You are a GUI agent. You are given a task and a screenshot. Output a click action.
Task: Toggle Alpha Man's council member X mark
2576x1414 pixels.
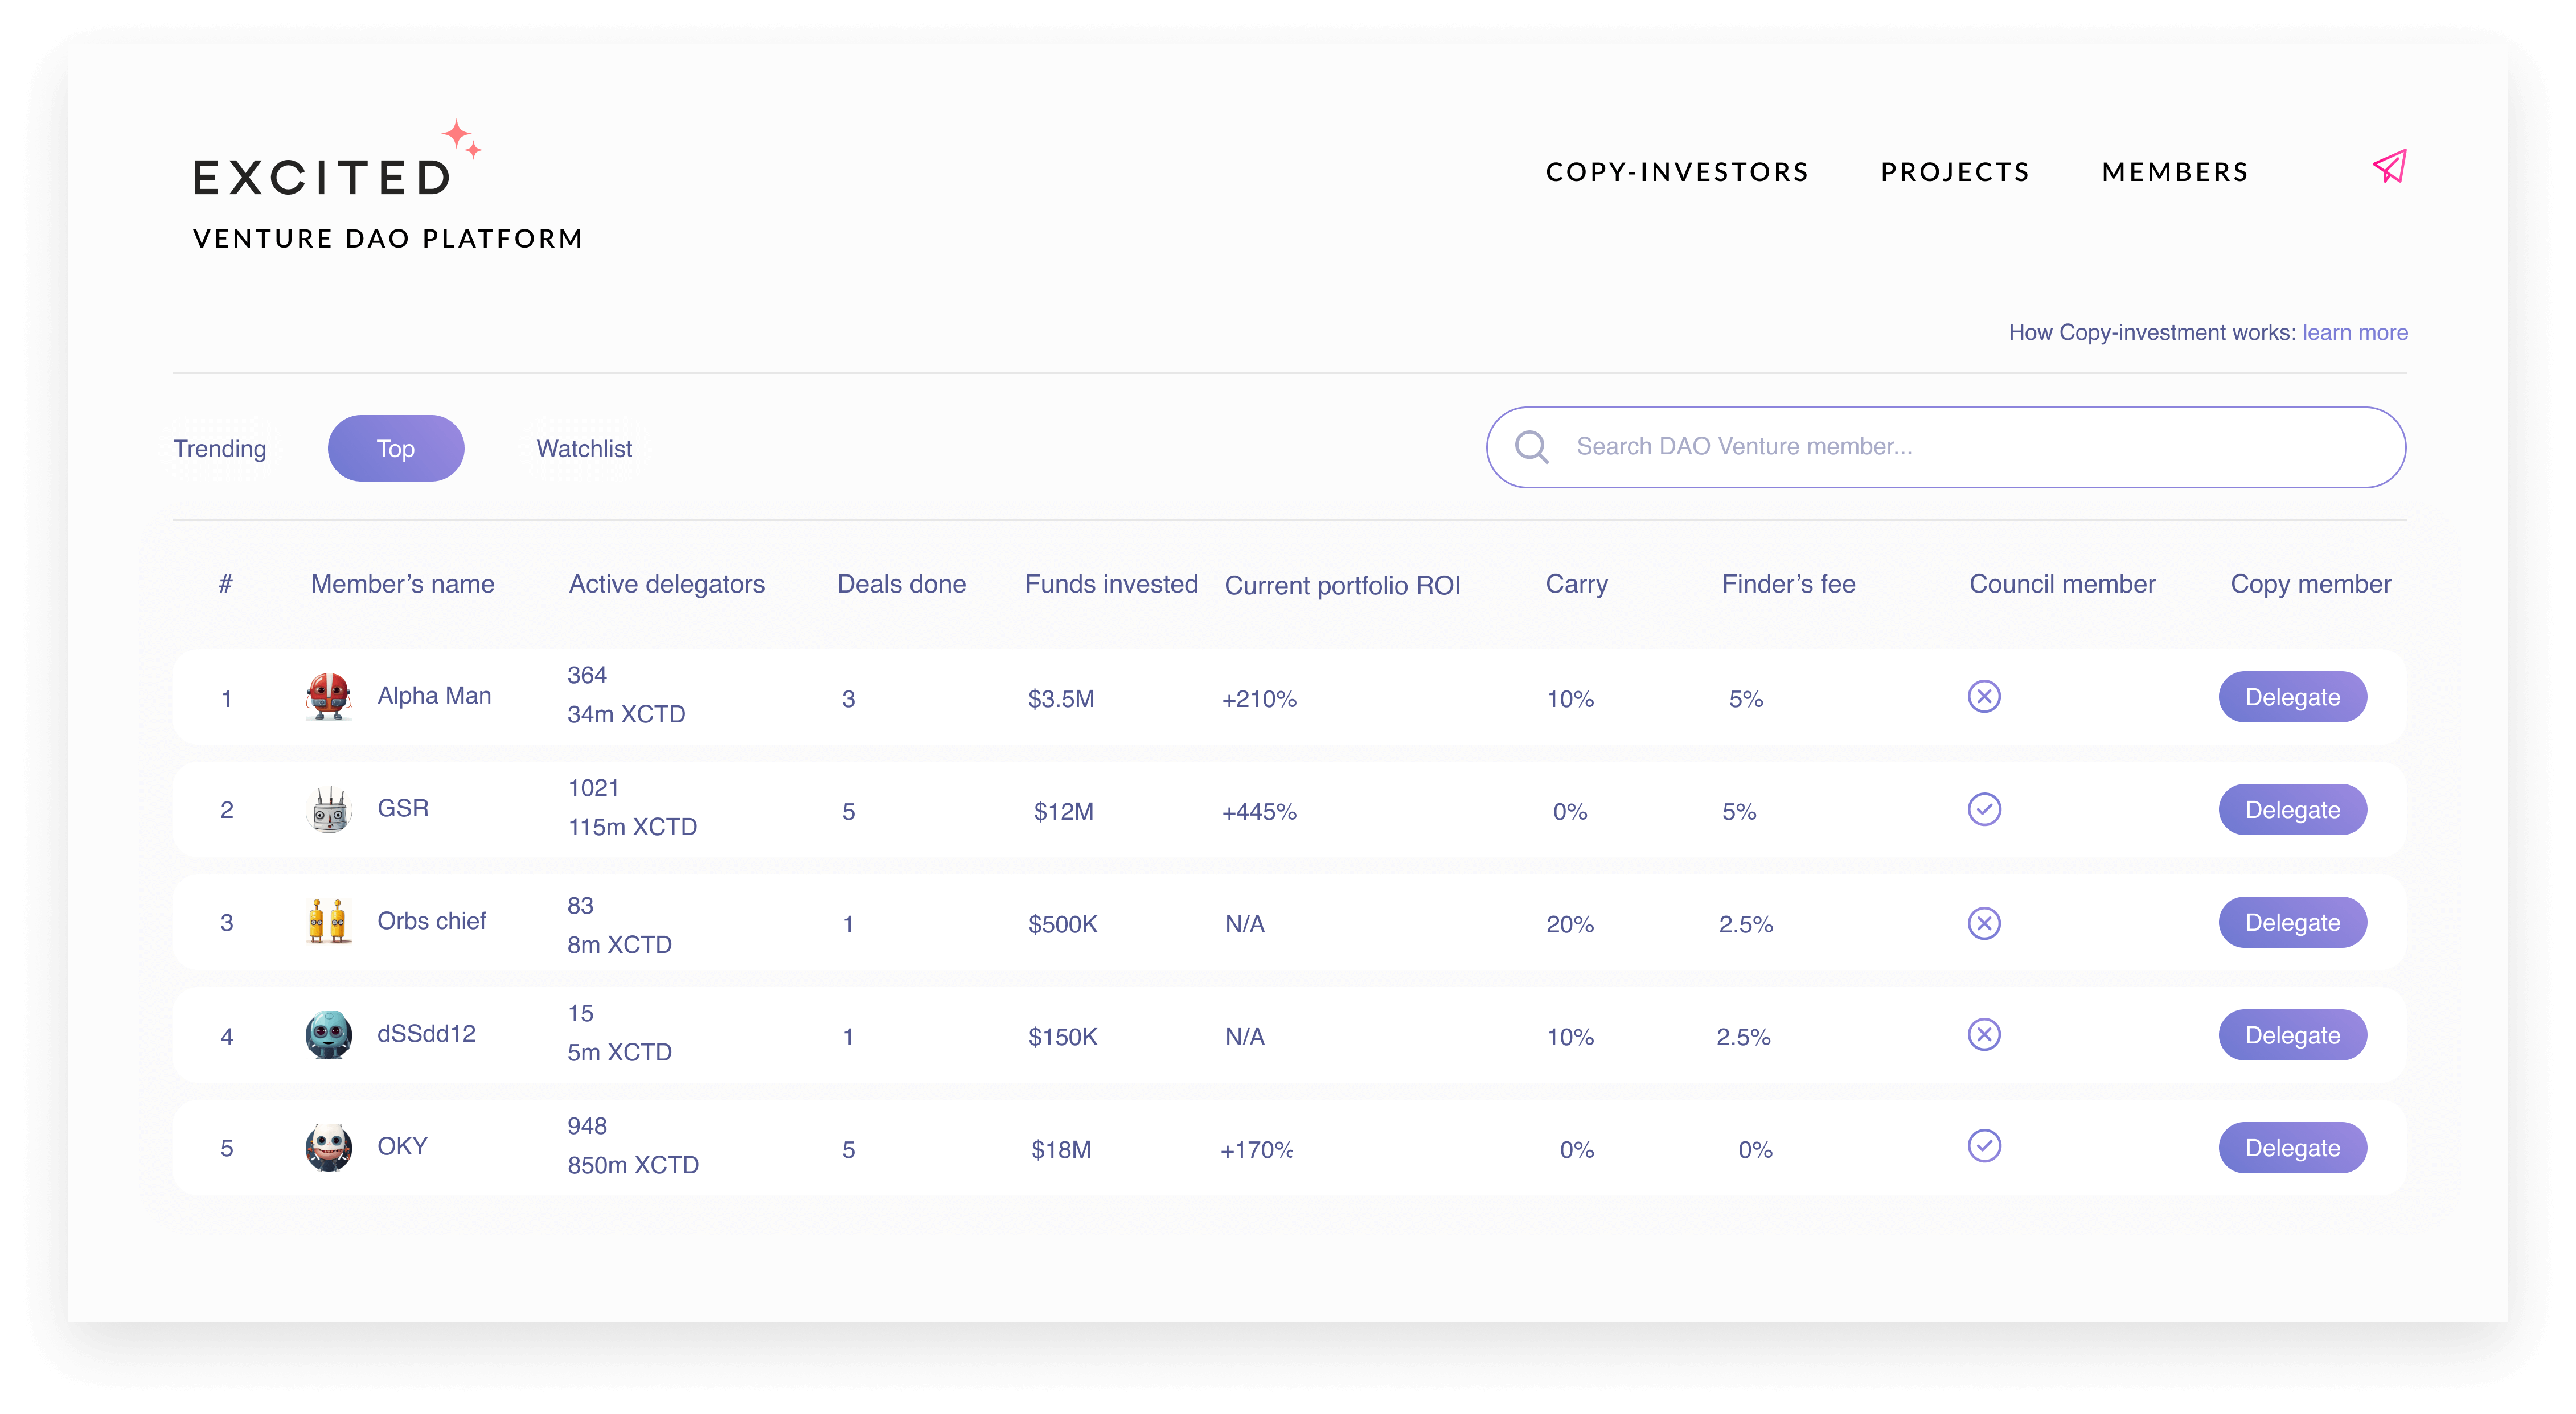click(1984, 697)
